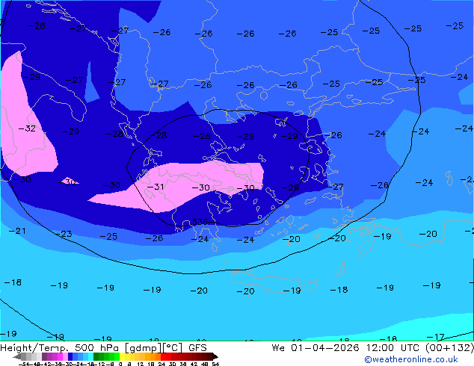Image resolution: width=474 pixels, height=366 pixels.
Task: Click the -17 temperature label
Action: point(436,336)
